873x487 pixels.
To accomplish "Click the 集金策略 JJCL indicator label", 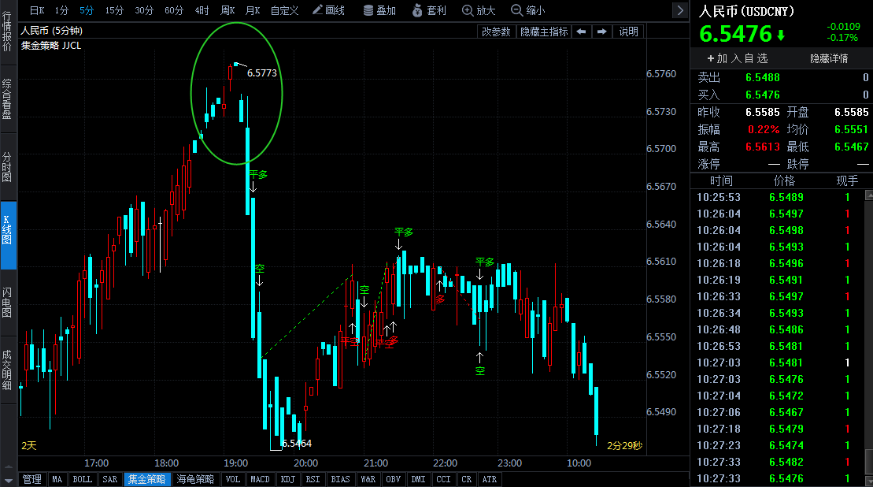I will tap(51, 46).
